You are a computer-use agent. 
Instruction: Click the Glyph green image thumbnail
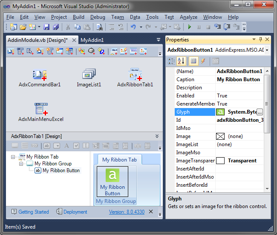[x=220, y=112]
